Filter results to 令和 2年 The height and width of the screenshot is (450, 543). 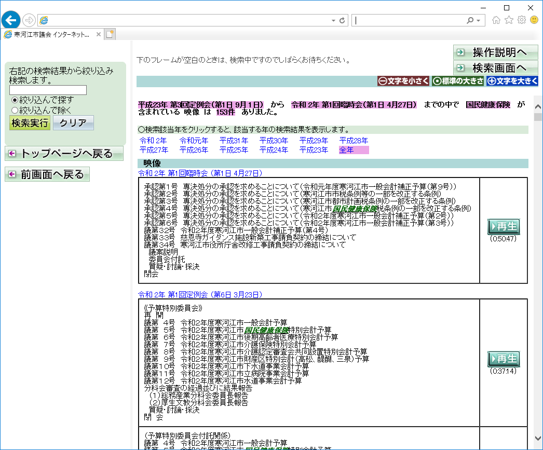point(153,141)
